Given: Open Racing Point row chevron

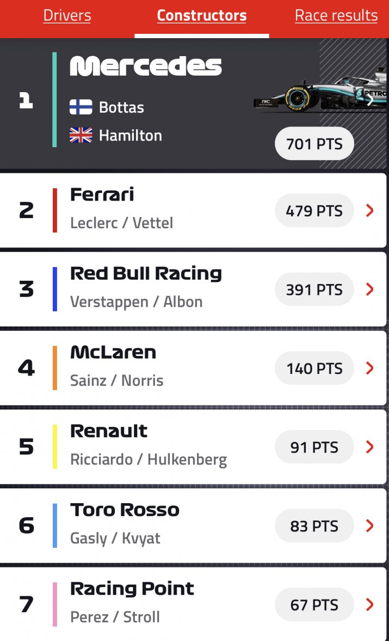Looking at the screenshot, I should pos(370,605).
